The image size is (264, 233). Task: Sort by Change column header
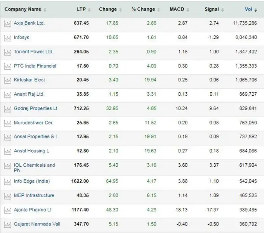coord(110,9)
